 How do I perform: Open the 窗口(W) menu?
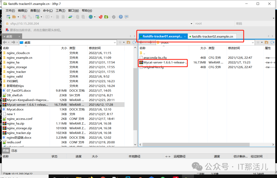pyautogui.click(x=74, y=11)
